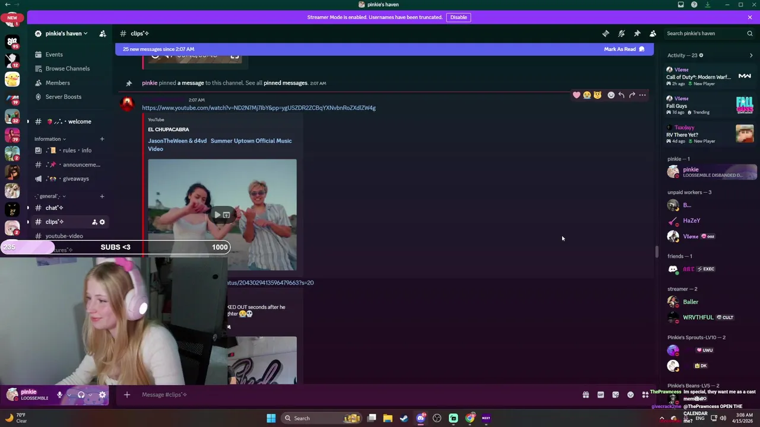The height and width of the screenshot is (427, 760).
Task: Open the emoji picker in message bar
Action: (630, 395)
